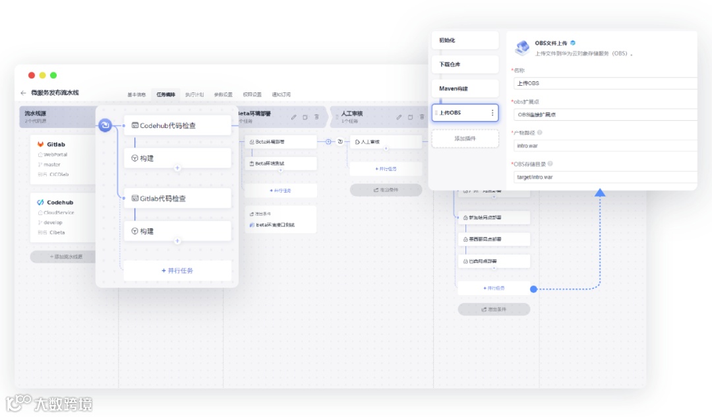Click the develop branch under Codehub
The height and width of the screenshot is (417, 712).
[x=50, y=222]
